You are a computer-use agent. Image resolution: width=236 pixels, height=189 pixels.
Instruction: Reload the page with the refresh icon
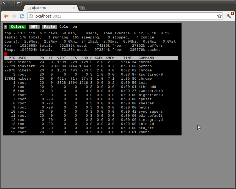(x=22, y=16)
